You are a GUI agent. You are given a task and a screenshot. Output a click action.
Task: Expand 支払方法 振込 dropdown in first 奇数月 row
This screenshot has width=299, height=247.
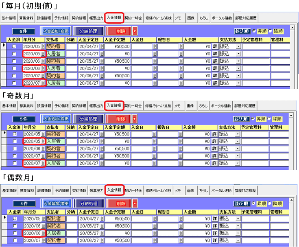pos(238,134)
